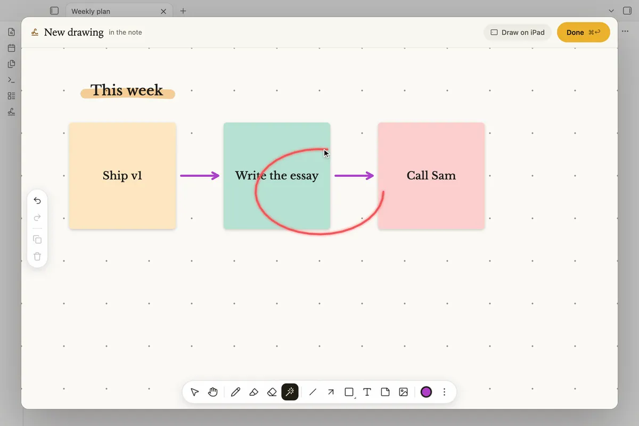Click the 'in the note' label
This screenshot has height=426, width=639.
[125, 32]
